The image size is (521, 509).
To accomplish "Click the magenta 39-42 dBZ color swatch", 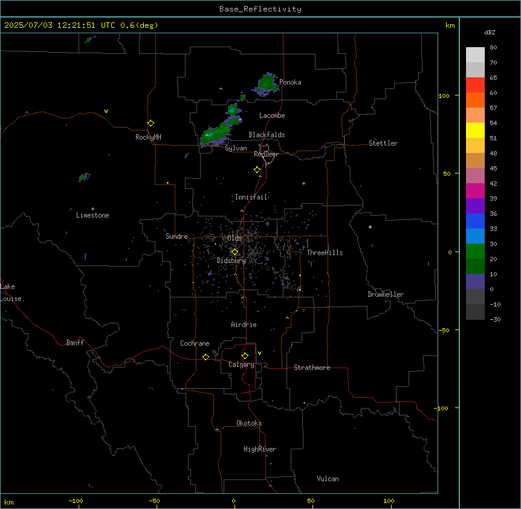I will (x=475, y=190).
